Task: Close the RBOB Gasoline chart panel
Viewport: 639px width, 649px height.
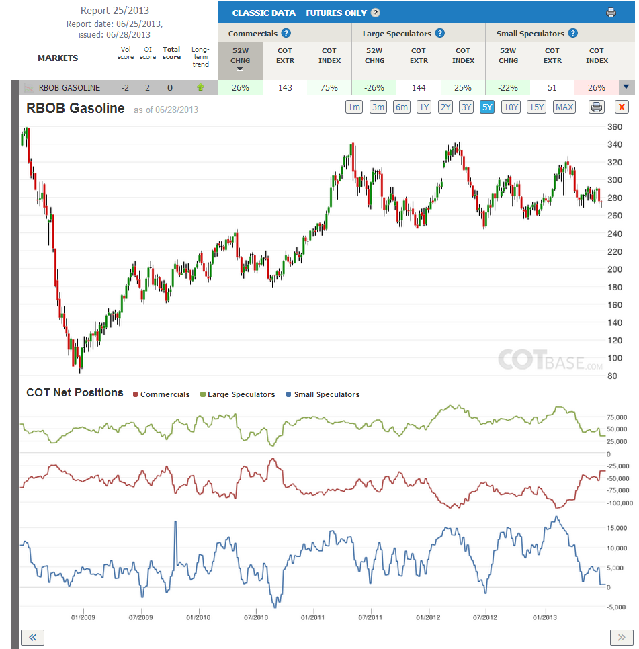Action: [622, 107]
